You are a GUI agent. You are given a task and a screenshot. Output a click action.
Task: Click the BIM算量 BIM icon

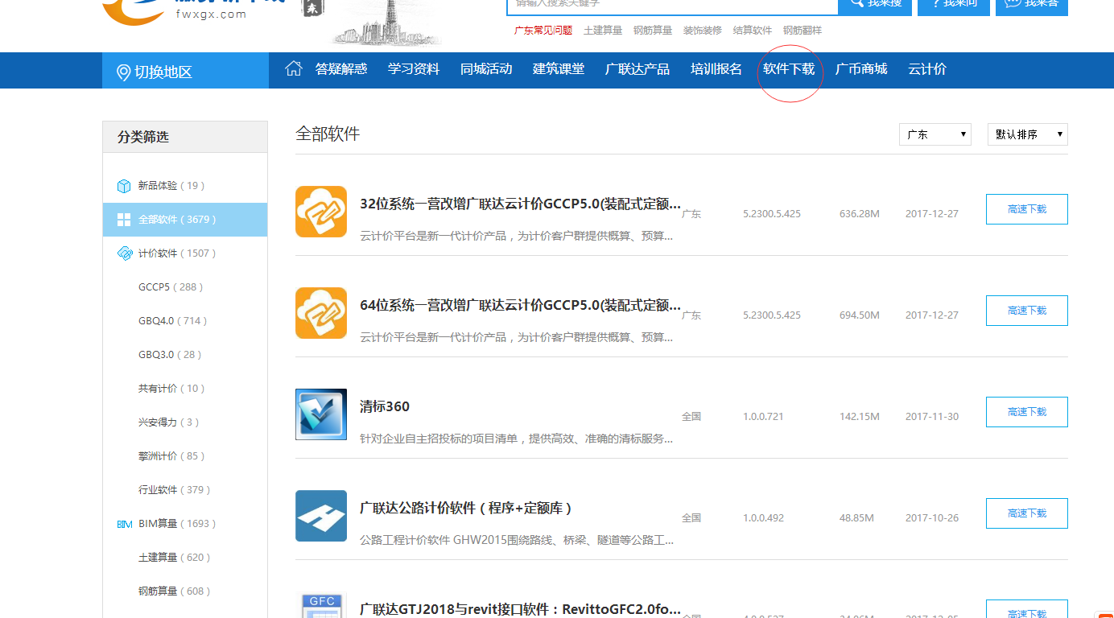[125, 524]
